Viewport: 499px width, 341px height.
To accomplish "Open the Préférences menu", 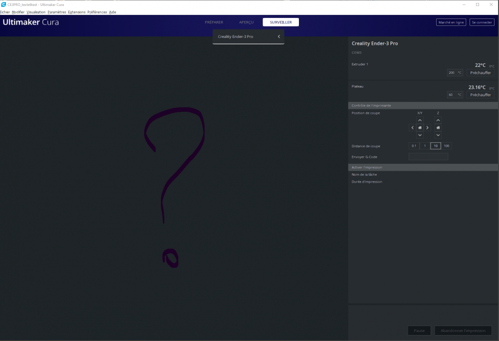I will (x=97, y=12).
